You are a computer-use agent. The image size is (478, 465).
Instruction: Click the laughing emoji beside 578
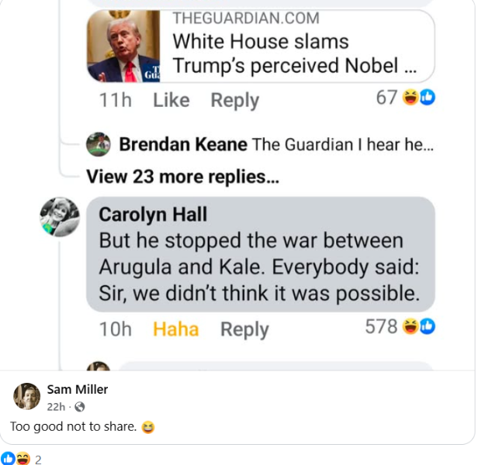(x=410, y=326)
